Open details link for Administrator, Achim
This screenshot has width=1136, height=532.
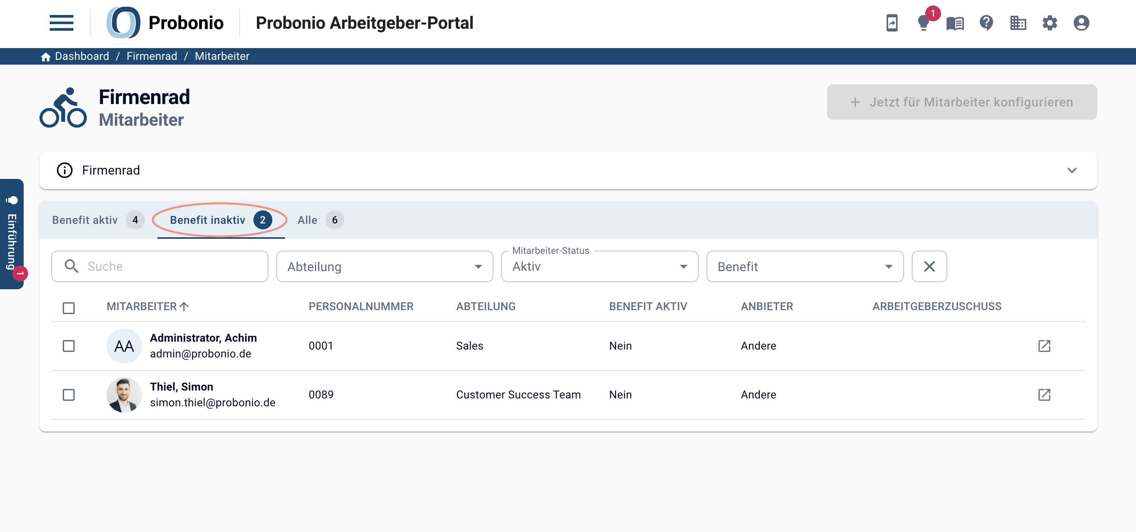pyautogui.click(x=1044, y=346)
